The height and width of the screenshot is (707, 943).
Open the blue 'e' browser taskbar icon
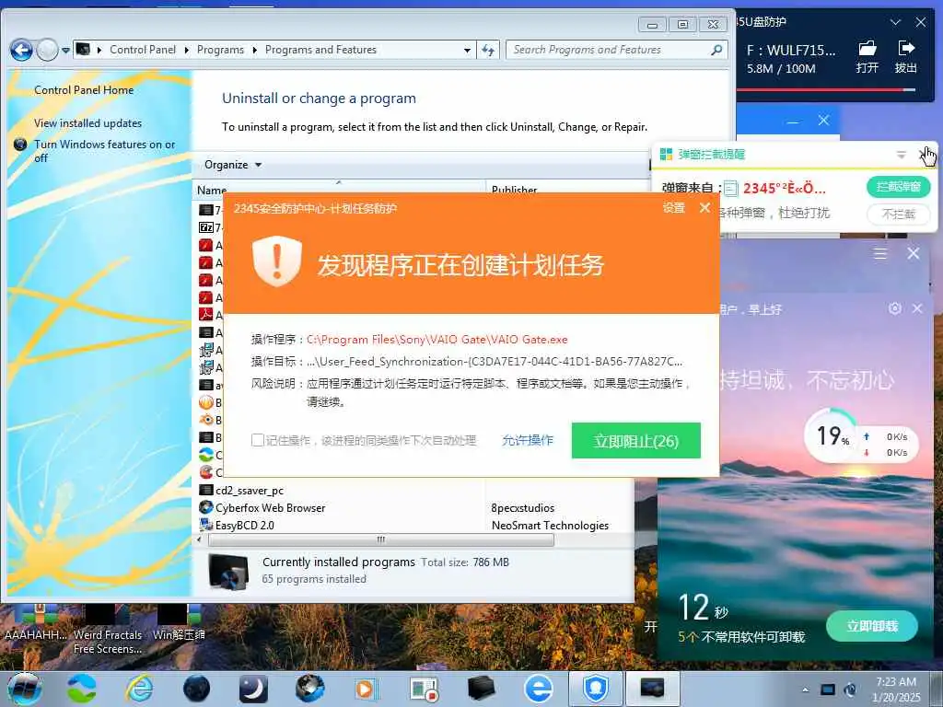tap(538, 689)
